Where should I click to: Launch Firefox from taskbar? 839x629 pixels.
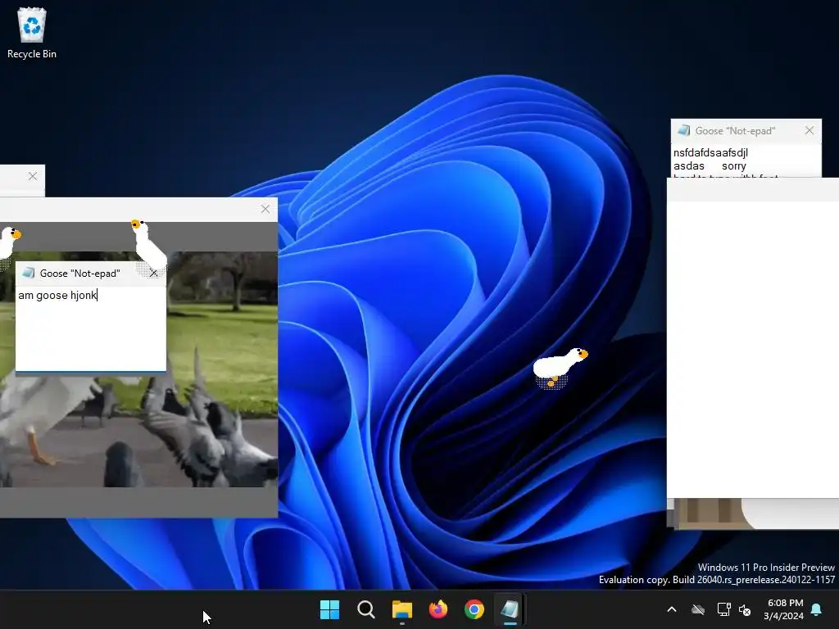click(x=438, y=609)
